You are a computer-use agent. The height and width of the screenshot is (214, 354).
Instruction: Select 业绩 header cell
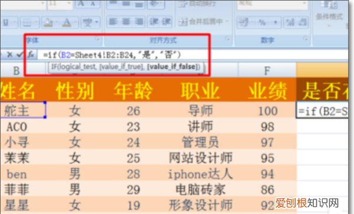[267, 91]
